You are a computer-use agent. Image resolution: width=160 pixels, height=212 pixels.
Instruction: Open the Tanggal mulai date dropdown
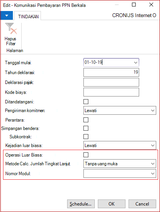tap(136, 62)
